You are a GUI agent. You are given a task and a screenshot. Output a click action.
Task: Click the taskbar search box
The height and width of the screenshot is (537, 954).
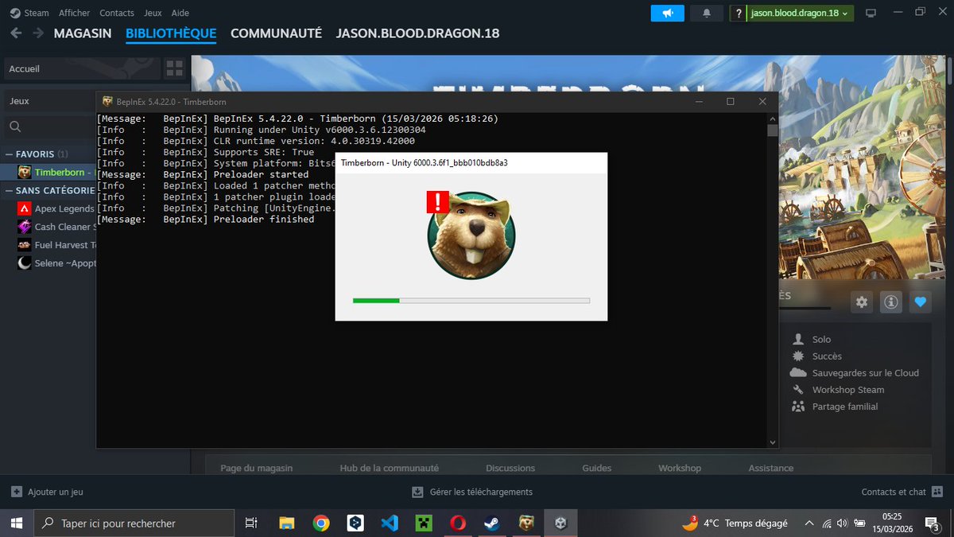pyautogui.click(x=134, y=523)
